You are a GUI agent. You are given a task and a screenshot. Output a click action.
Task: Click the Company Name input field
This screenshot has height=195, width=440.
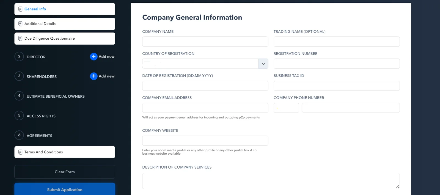coord(205,42)
